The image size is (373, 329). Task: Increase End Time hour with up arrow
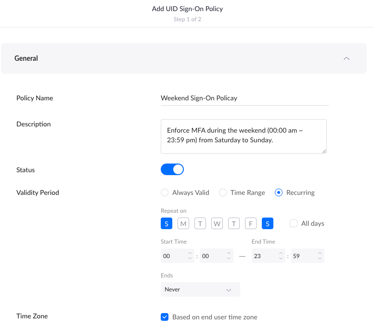coord(281,253)
